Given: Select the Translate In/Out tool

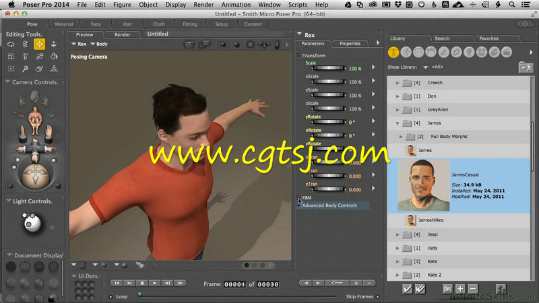Looking at the screenshot, I should (x=54, y=44).
